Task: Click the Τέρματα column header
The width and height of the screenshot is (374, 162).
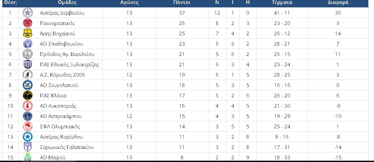Action: [x=282, y=3]
